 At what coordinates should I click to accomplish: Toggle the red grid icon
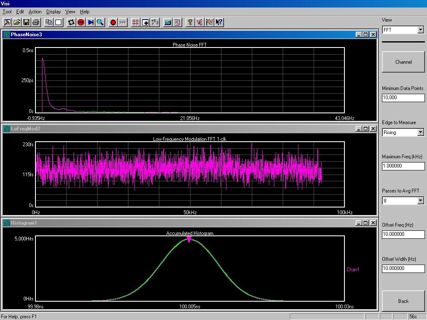click(x=136, y=22)
